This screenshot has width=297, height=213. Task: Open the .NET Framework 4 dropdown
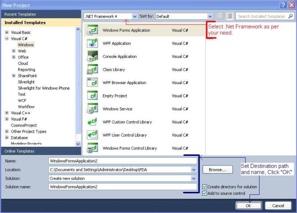(111, 16)
